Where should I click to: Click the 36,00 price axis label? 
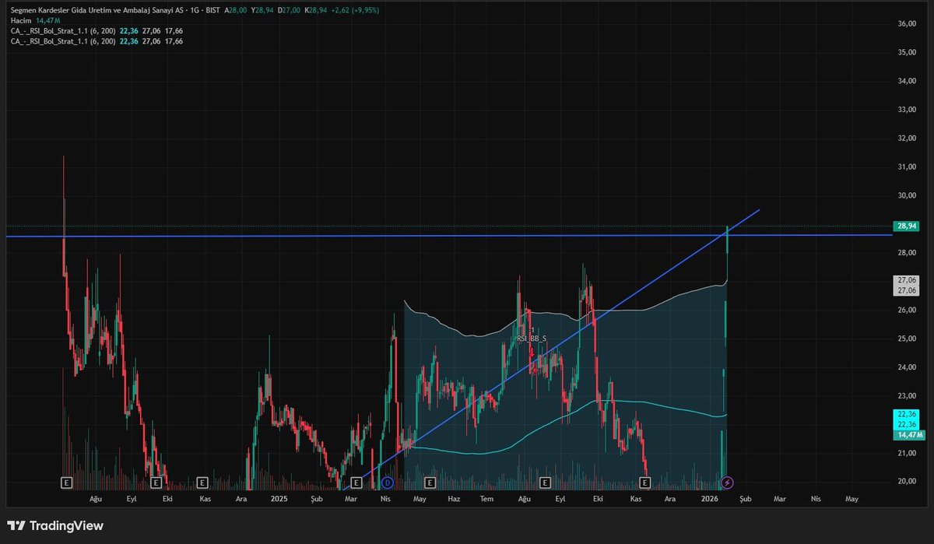tap(908, 24)
